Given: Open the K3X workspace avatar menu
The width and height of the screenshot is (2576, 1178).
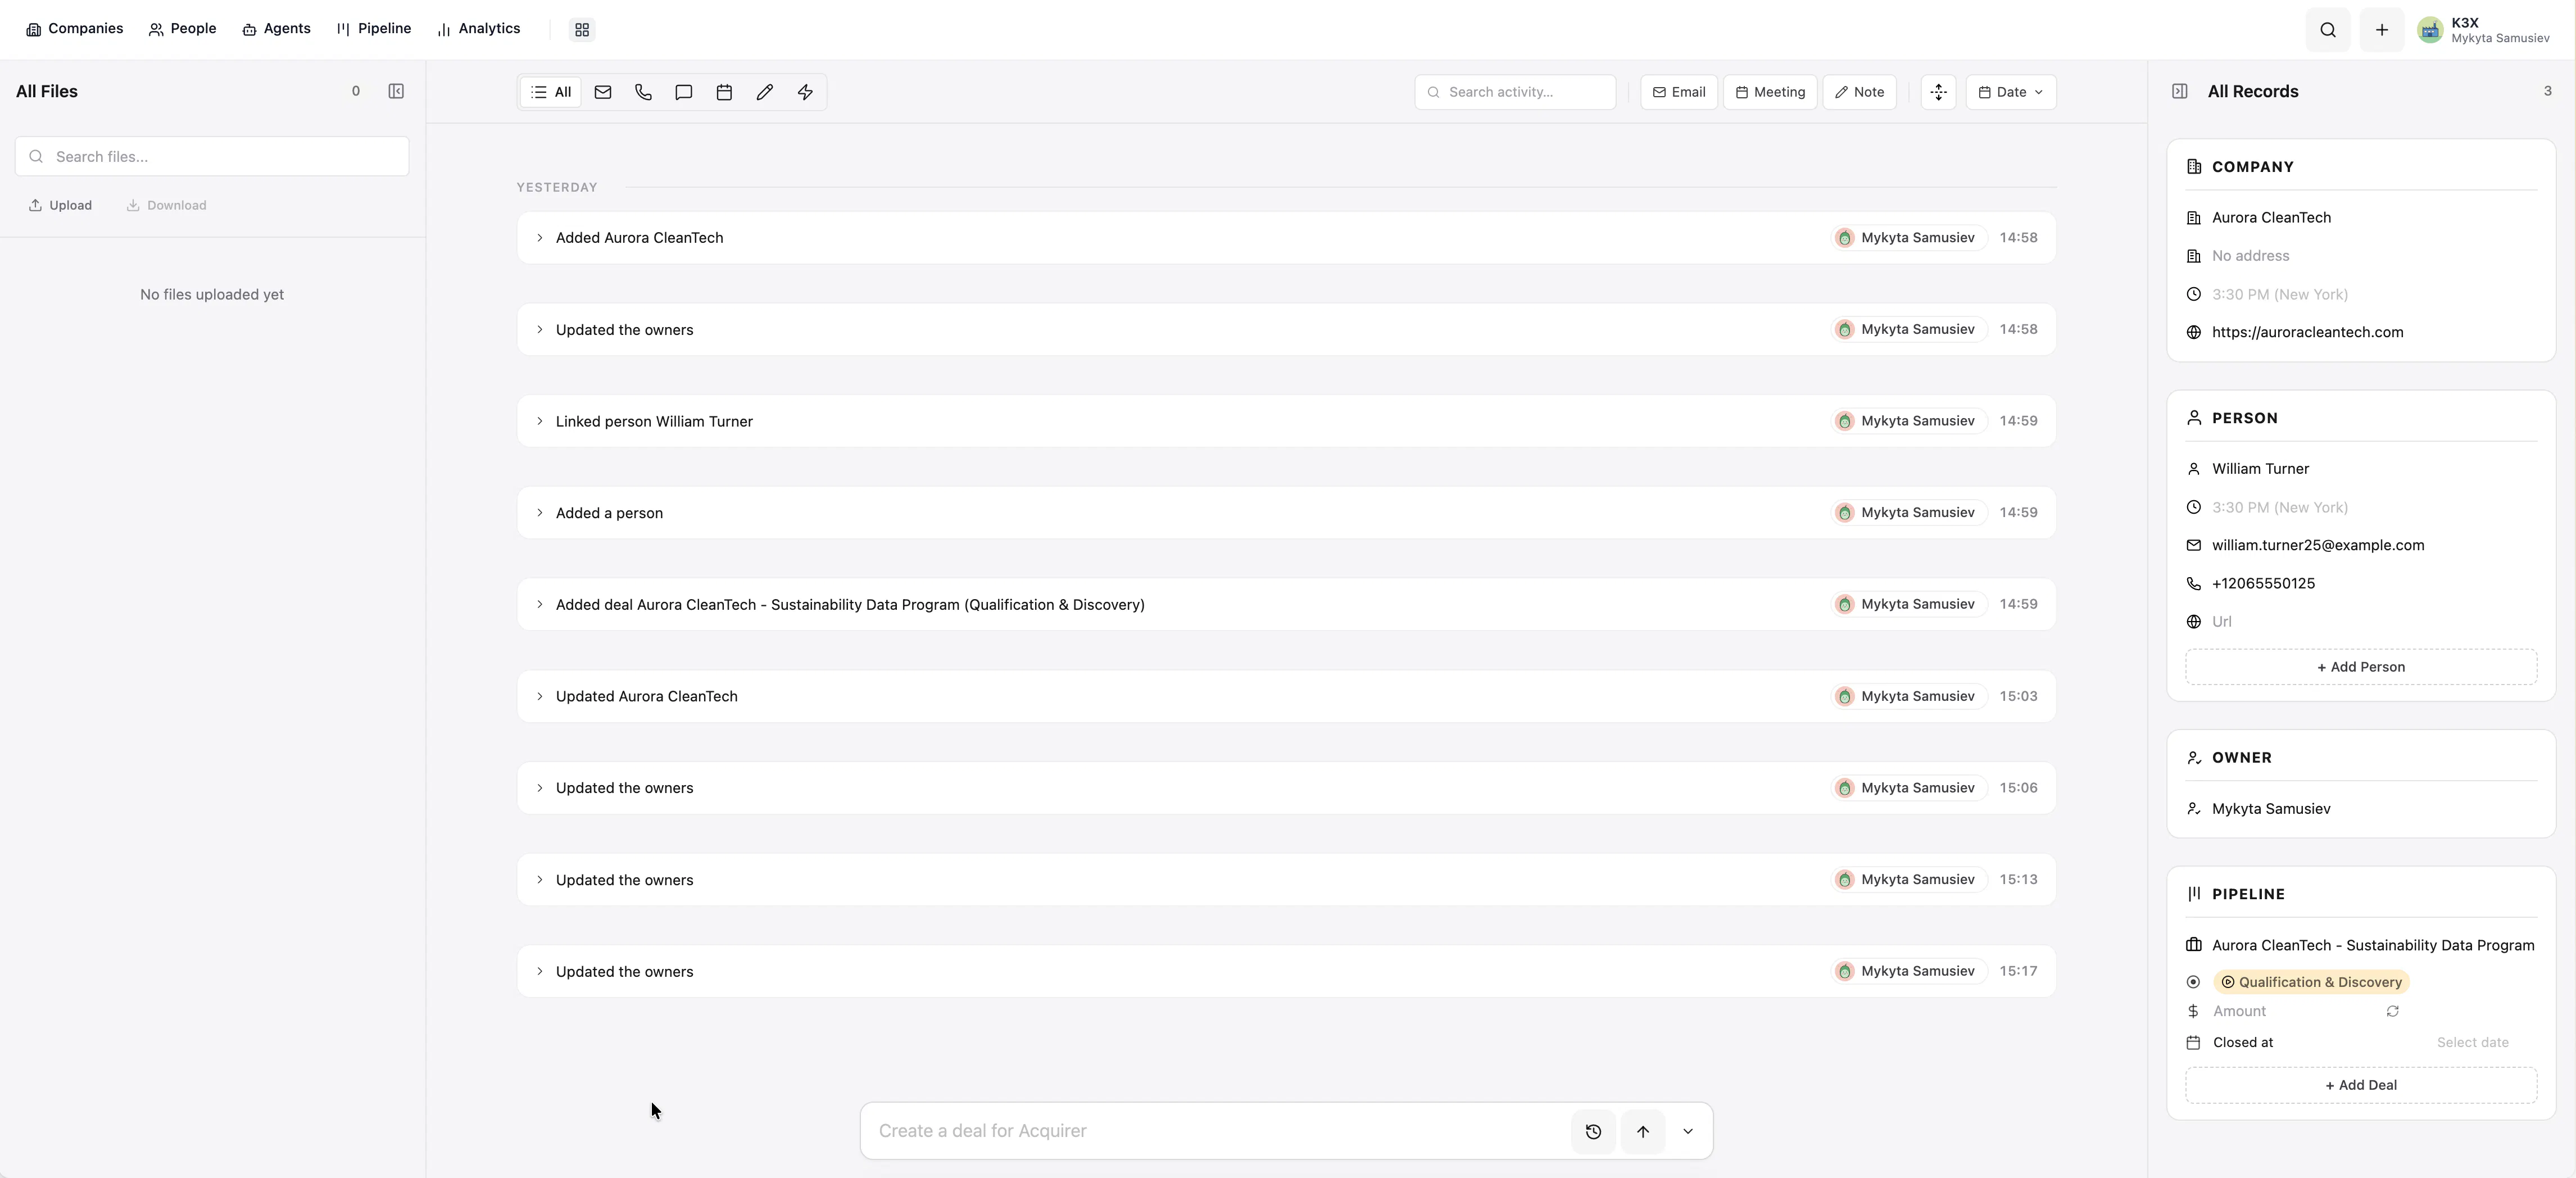Looking at the screenshot, I should (2429, 30).
